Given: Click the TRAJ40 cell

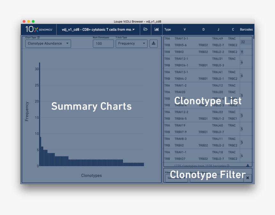Looking at the screenshot, I should pyautogui.click(x=217, y=125).
